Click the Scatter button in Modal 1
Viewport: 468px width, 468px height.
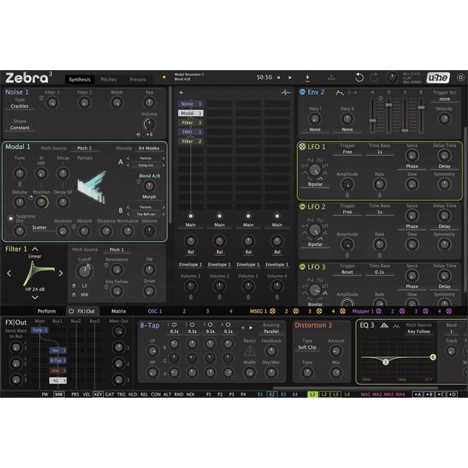(x=40, y=228)
